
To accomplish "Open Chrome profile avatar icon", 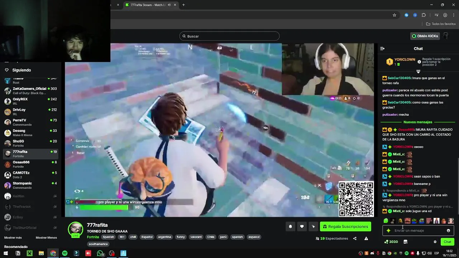I will point(445,15).
